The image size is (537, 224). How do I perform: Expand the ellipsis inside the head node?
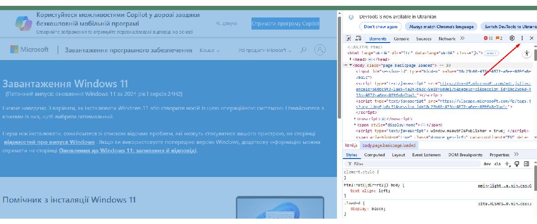(x=371, y=59)
